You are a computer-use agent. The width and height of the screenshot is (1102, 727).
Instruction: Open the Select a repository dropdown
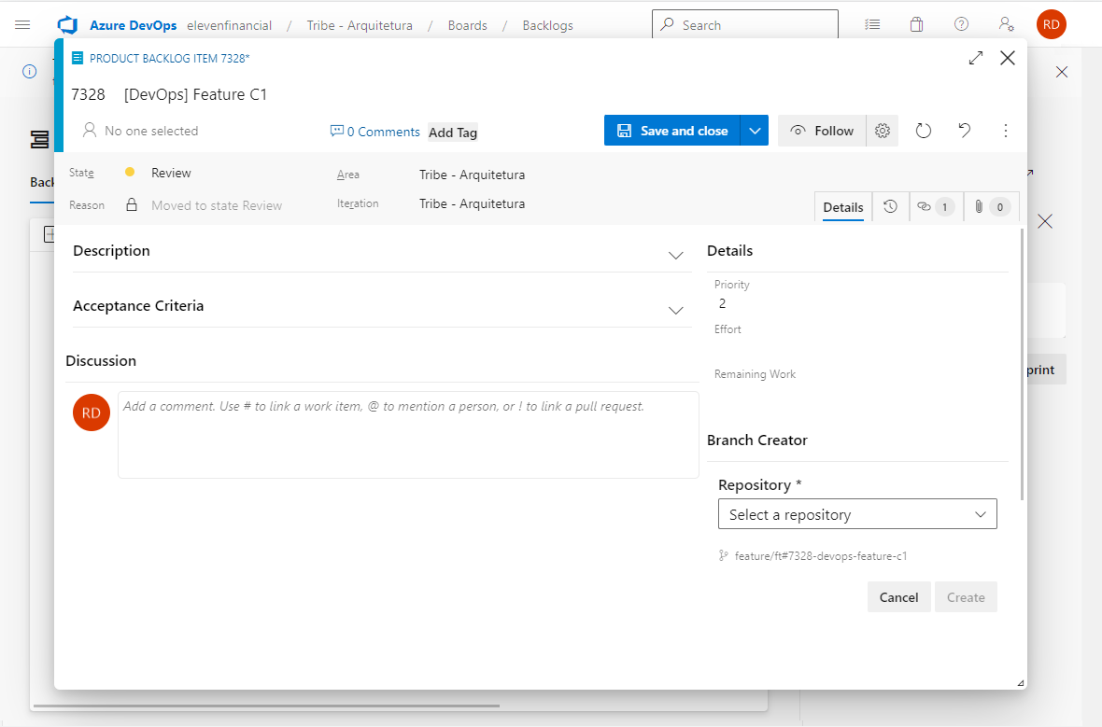coord(857,514)
